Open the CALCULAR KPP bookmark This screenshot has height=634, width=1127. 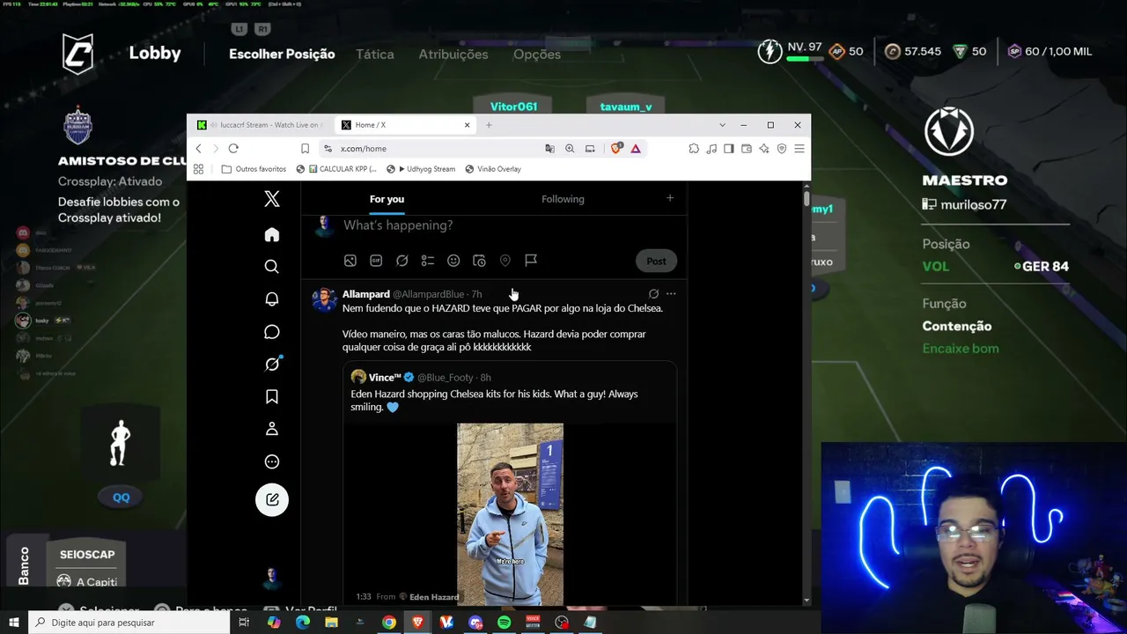click(x=336, y=169)
